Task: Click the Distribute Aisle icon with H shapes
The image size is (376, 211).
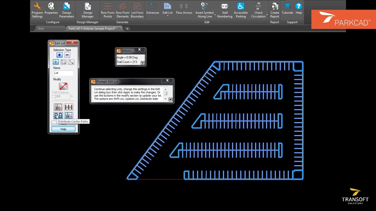Action: click(x=69, y=107)
